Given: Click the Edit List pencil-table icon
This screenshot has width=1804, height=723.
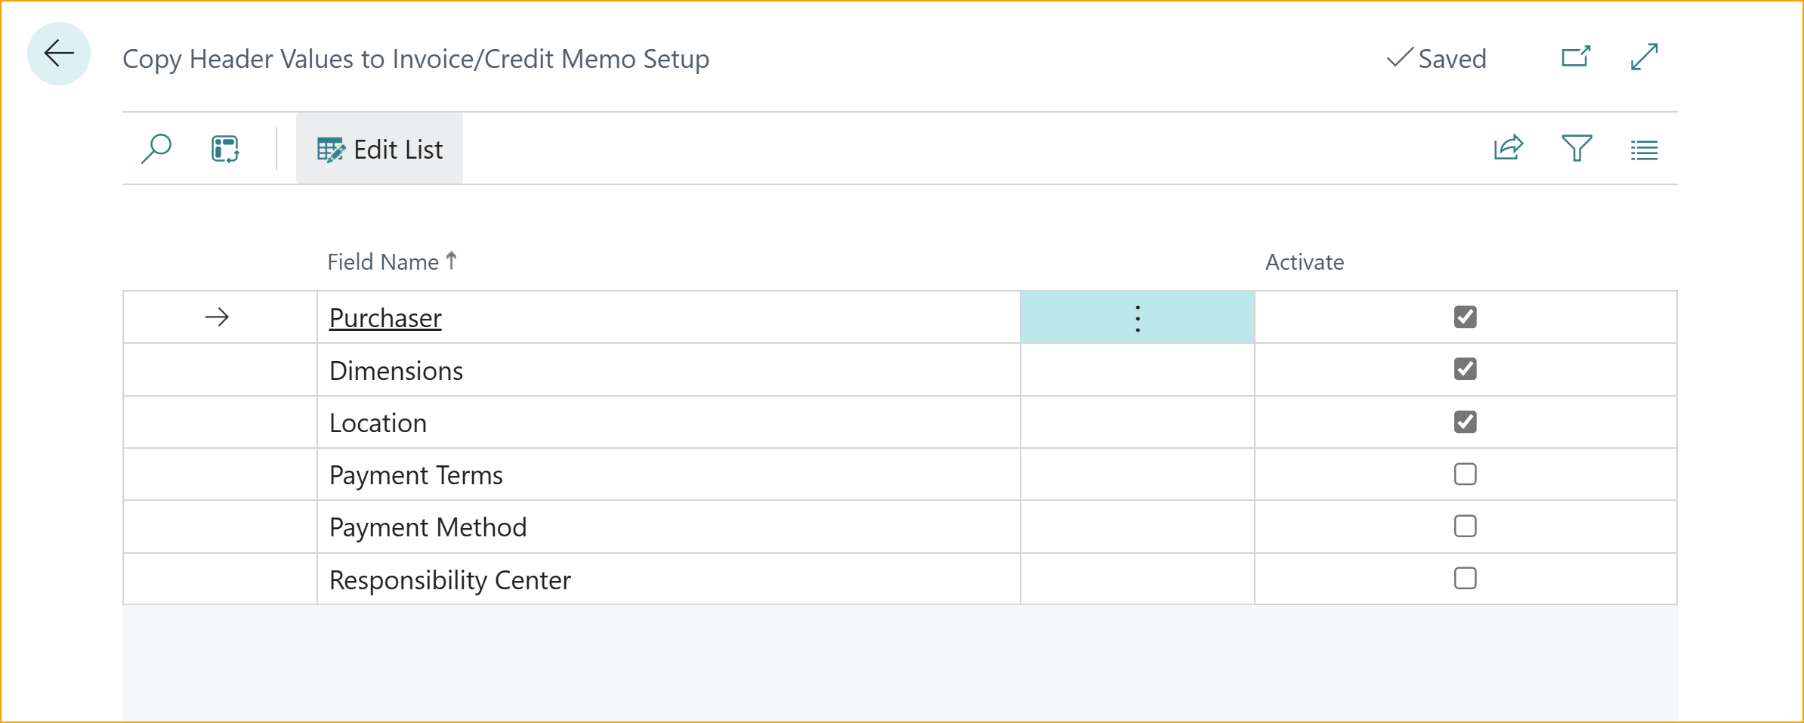Looking at the screenshot, I should point(330,149).
